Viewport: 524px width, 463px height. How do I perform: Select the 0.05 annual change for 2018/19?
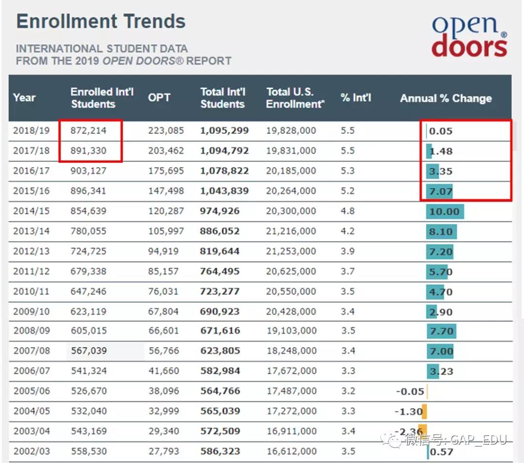coord(441,131)
